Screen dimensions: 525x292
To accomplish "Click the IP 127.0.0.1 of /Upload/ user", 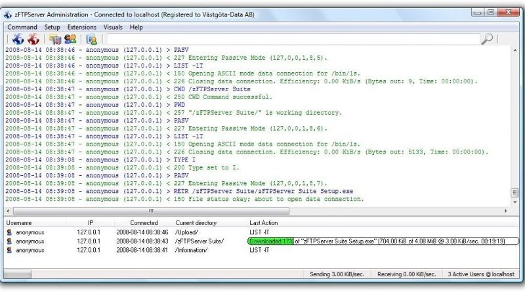I will 89,232.
